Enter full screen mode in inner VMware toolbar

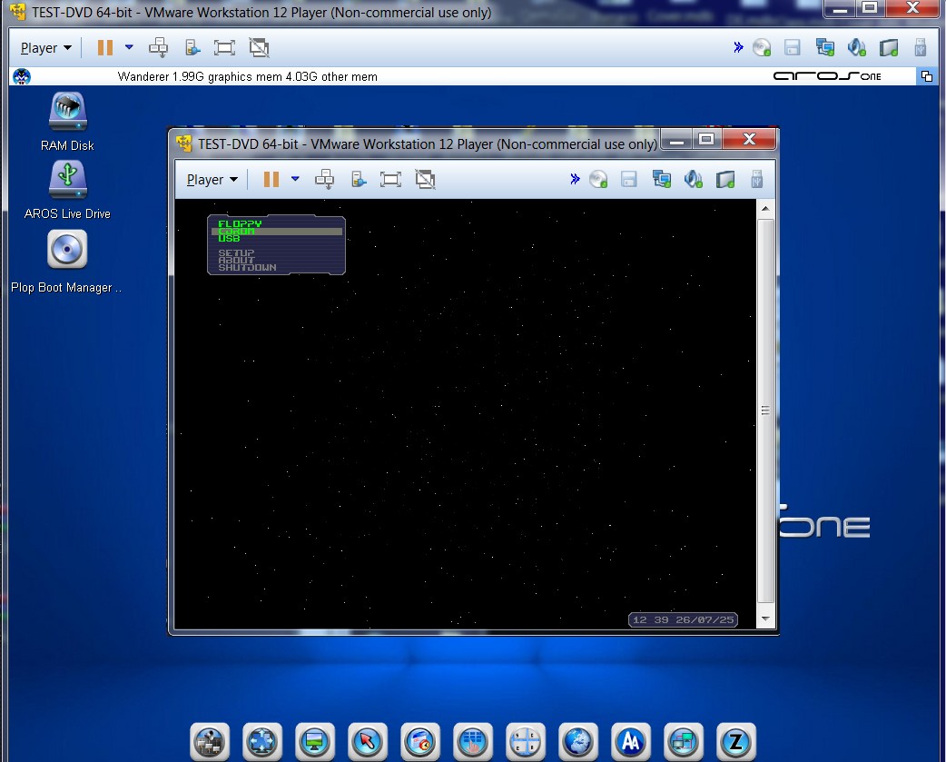pos(390,179)
